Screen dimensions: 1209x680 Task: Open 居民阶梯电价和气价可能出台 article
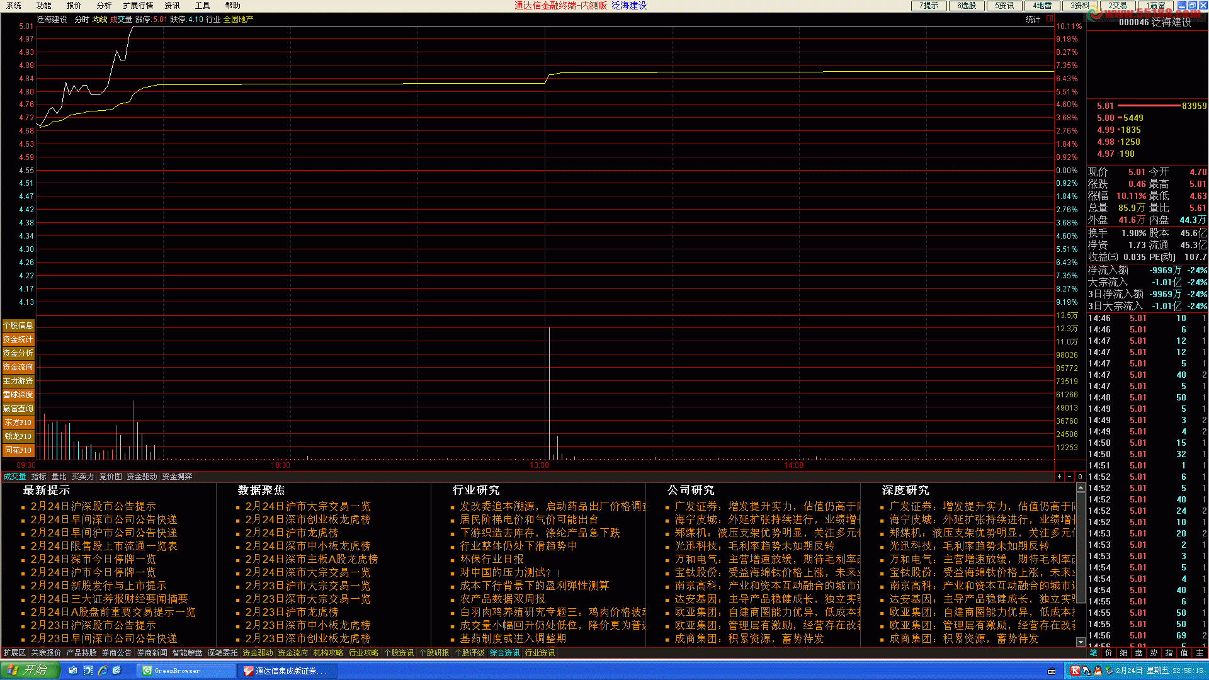tap(529, 519)
